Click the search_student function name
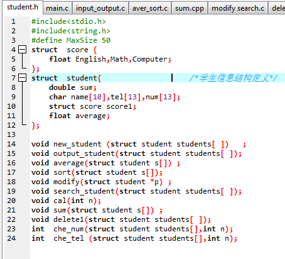This screenshot has width=285, height=259. 84,191
